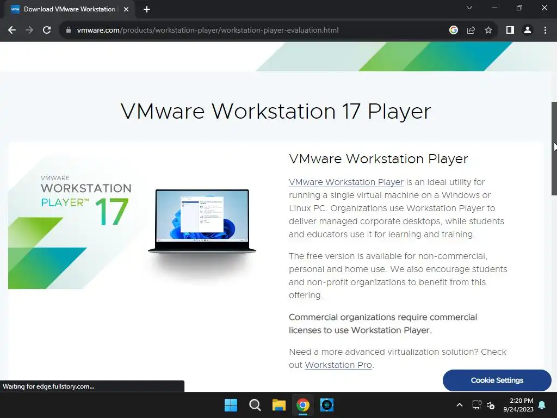Click the muted volume tray icon
The image size is (557, 418).
(x=491, y=405)
